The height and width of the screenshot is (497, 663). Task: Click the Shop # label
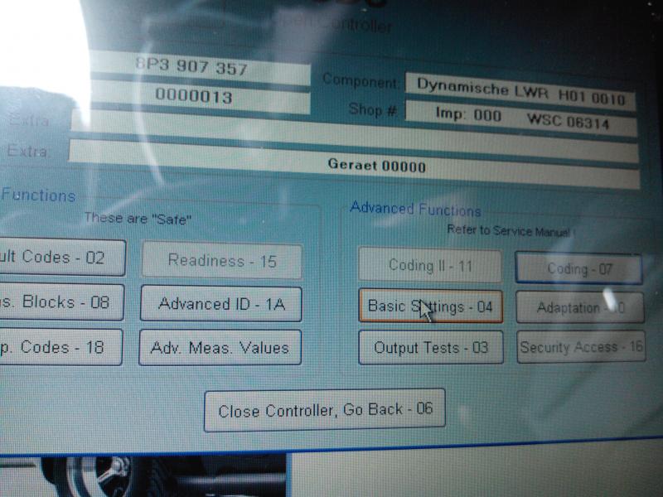[x=372, y=110]
